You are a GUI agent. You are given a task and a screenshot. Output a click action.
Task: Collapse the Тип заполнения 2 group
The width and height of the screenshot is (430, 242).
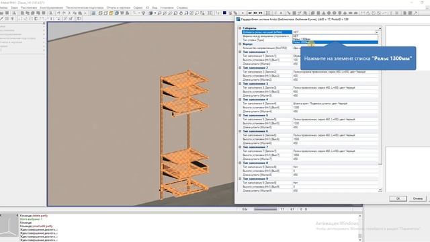pyautogui.click(x=240, y=68)
